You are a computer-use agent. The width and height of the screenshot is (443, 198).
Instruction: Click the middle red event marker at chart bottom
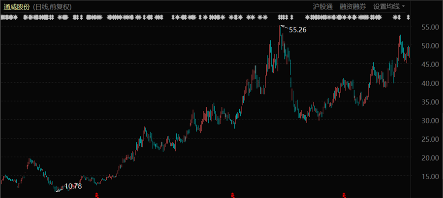[231, 195]
